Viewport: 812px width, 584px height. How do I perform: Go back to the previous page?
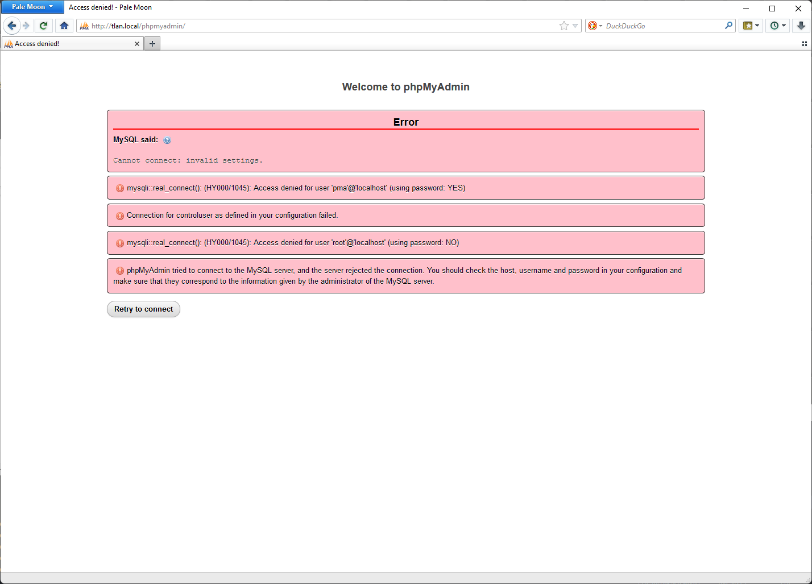[12, 26]
